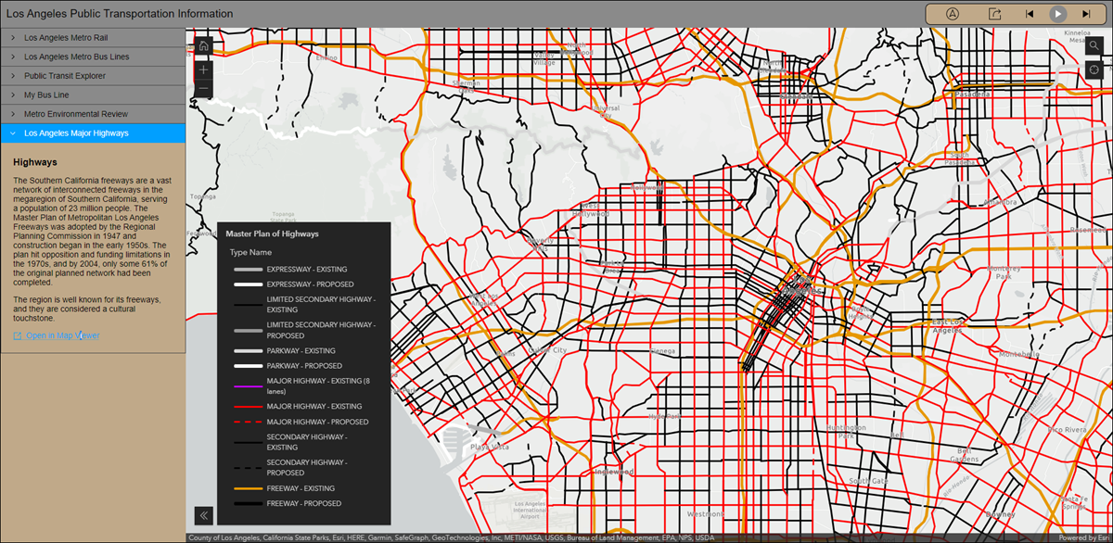Collapse the legend with double-chevron button

[204, 515]
